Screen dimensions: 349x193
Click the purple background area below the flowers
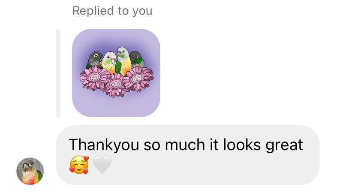pyautogui.click(x=116, y=106)
